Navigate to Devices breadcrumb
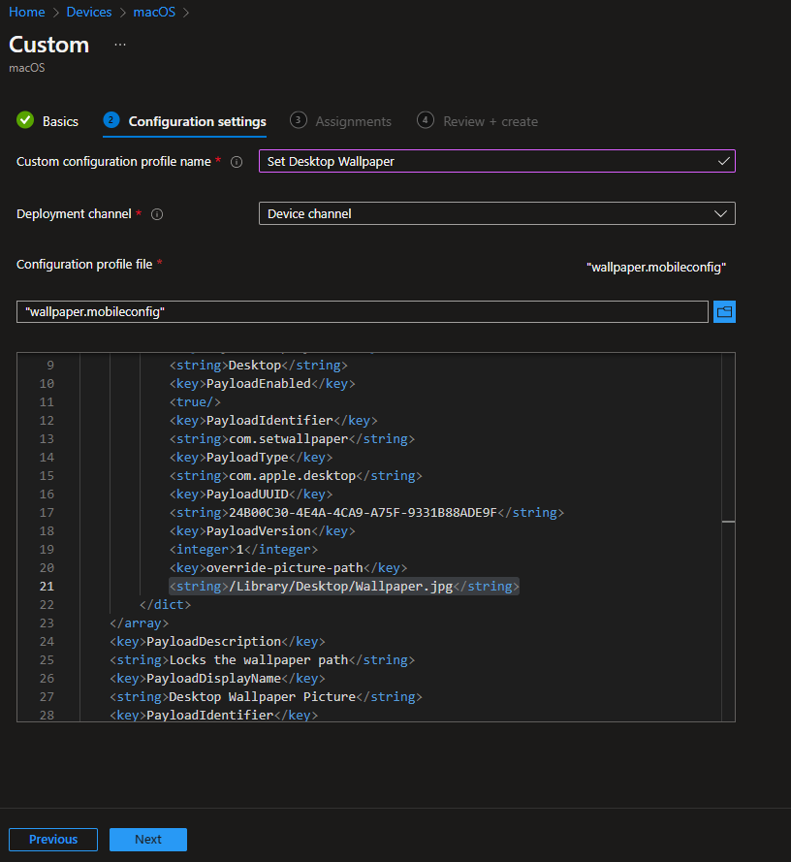This screenshot has width=791, height=862. 89,12
